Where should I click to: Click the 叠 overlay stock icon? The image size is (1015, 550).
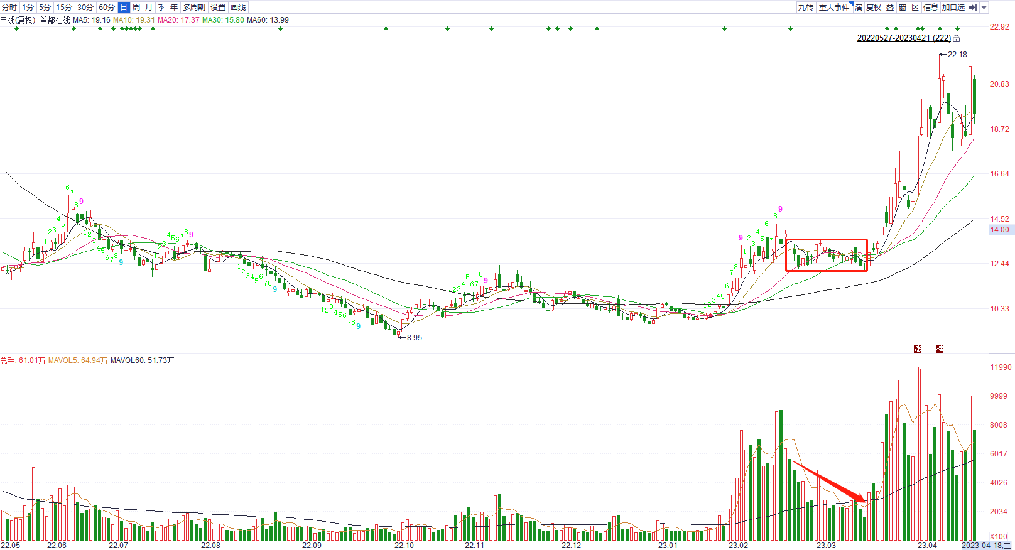point(890,8)
